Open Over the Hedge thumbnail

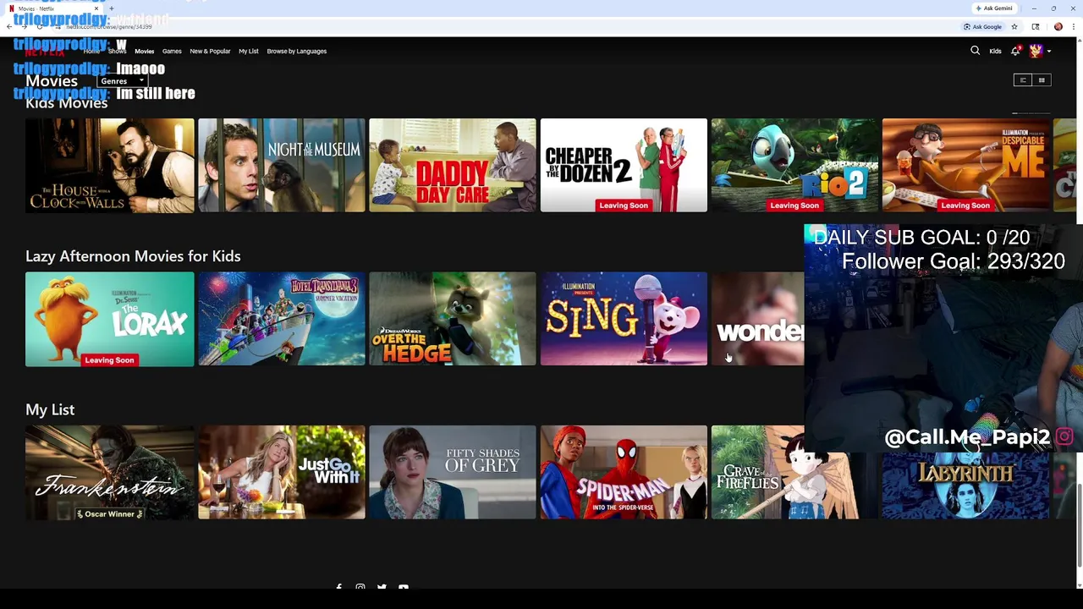(x=452, y=319)
